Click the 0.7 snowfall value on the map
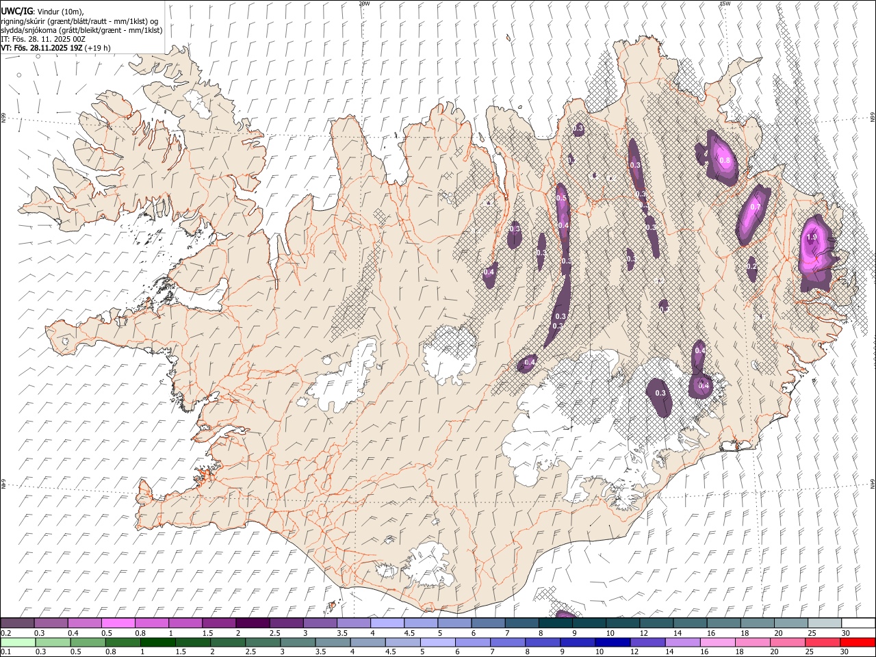The height and width of the screenshot is (657, 876). pos(756,207)
